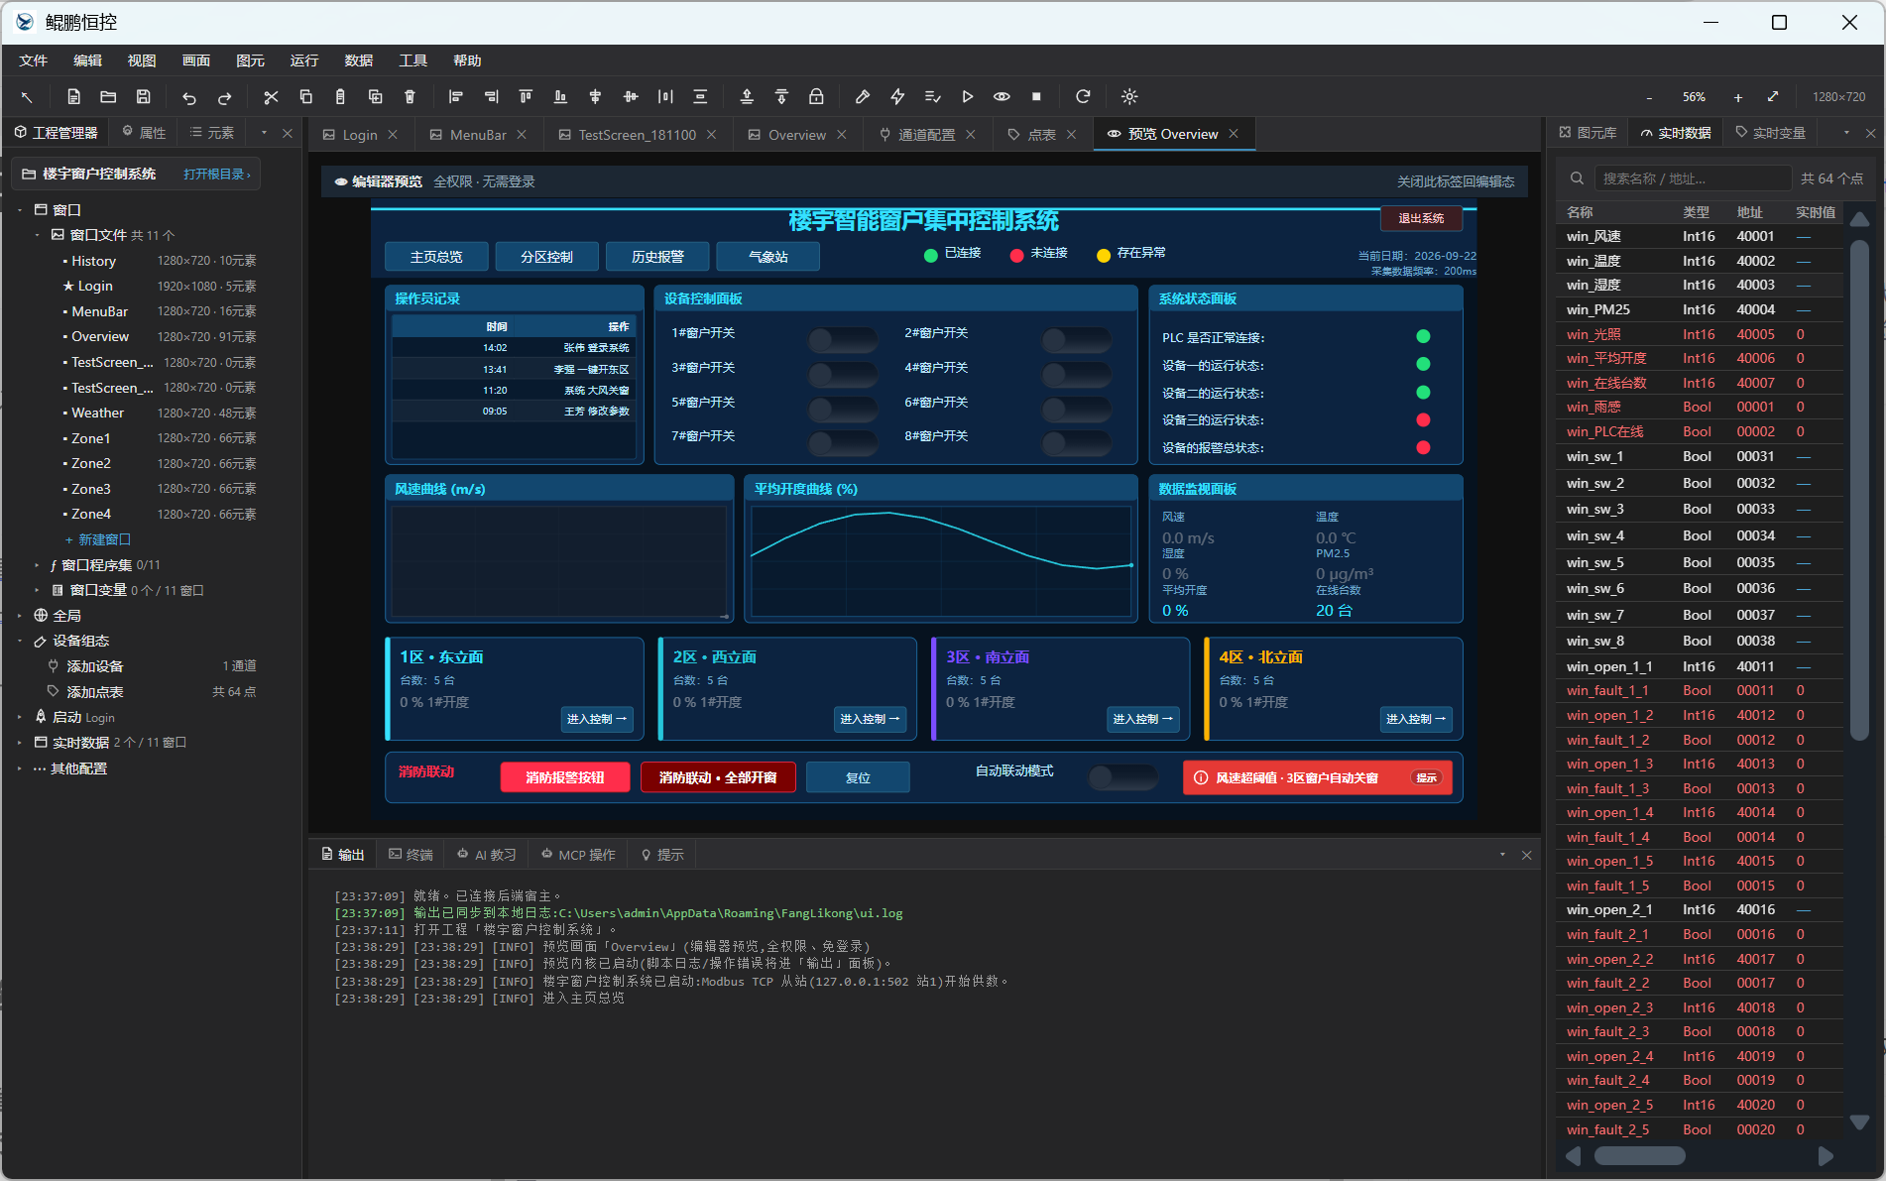1886x1181 pixels.
Task: Collapse the 窗口文件 tree node arrow
Action: pyautogui.click(x=38, y=235)
